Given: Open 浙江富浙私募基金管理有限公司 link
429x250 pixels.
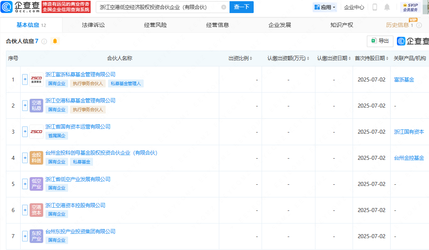Looking at the screenshot, I should coord(80,74).
